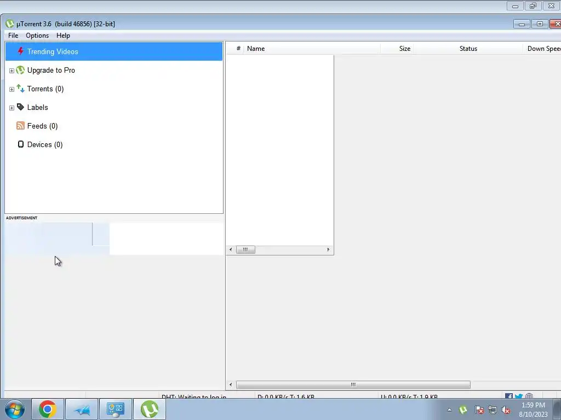Open the Help menu
The width and height of the screenshot is (561, 420).
[x=63, y=36]
